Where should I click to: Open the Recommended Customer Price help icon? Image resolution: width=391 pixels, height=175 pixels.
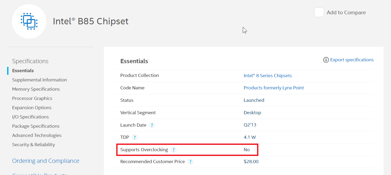coord(190,162)
